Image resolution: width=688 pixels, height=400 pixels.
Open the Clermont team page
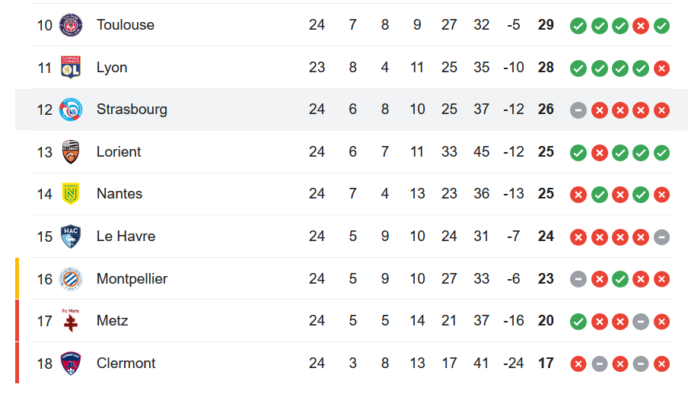coord(126,363)
